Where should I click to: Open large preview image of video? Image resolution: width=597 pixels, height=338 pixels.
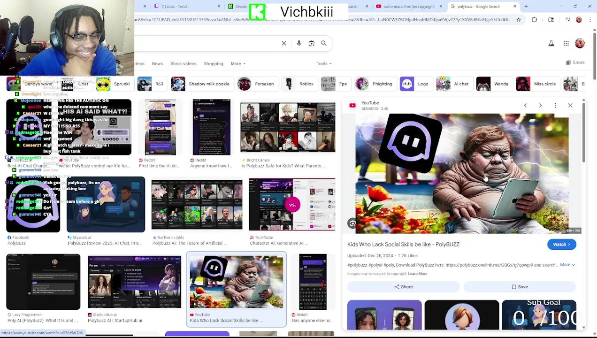[x=462, y=174]
